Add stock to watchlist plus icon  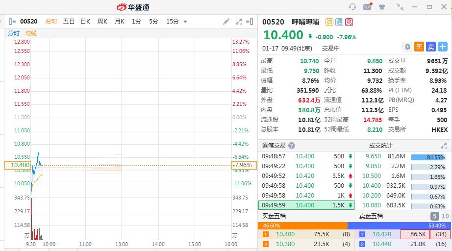pyautogui.click(x=443, y=47)
